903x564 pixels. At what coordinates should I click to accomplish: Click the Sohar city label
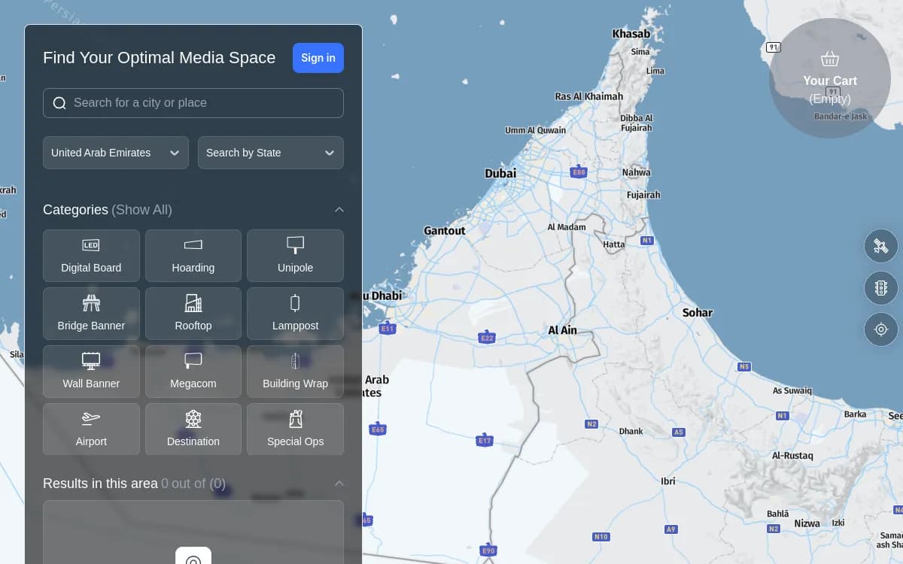point(698,313)
